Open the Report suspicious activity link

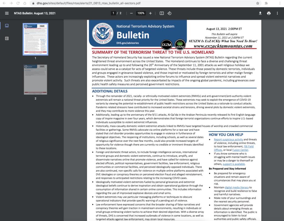[229, 139]
